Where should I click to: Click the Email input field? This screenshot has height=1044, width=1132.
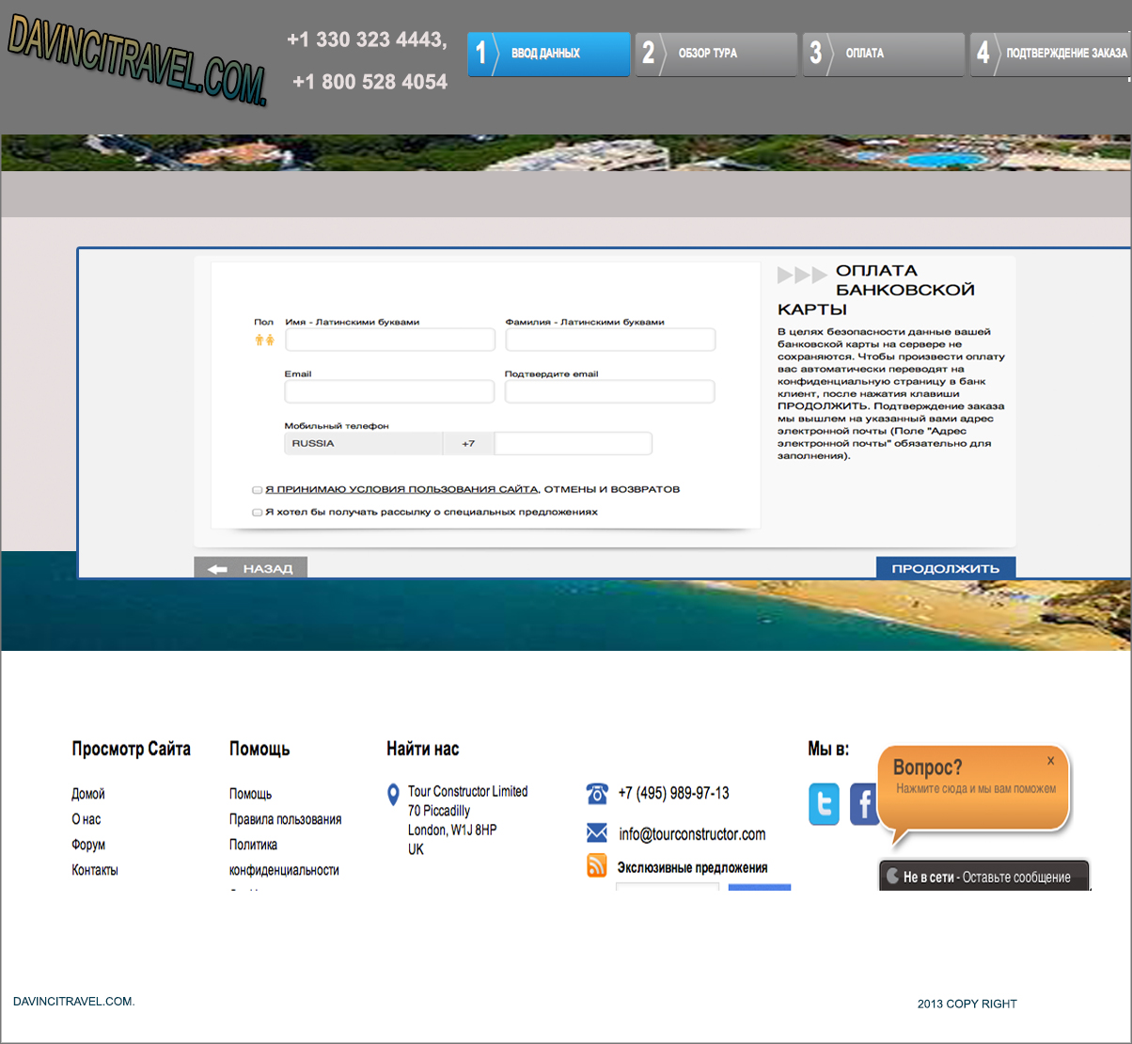pos(389,391)
